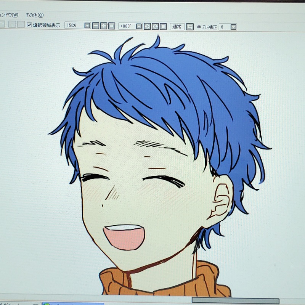Open the ウィンドウ(W) menu

click(9, 15)
